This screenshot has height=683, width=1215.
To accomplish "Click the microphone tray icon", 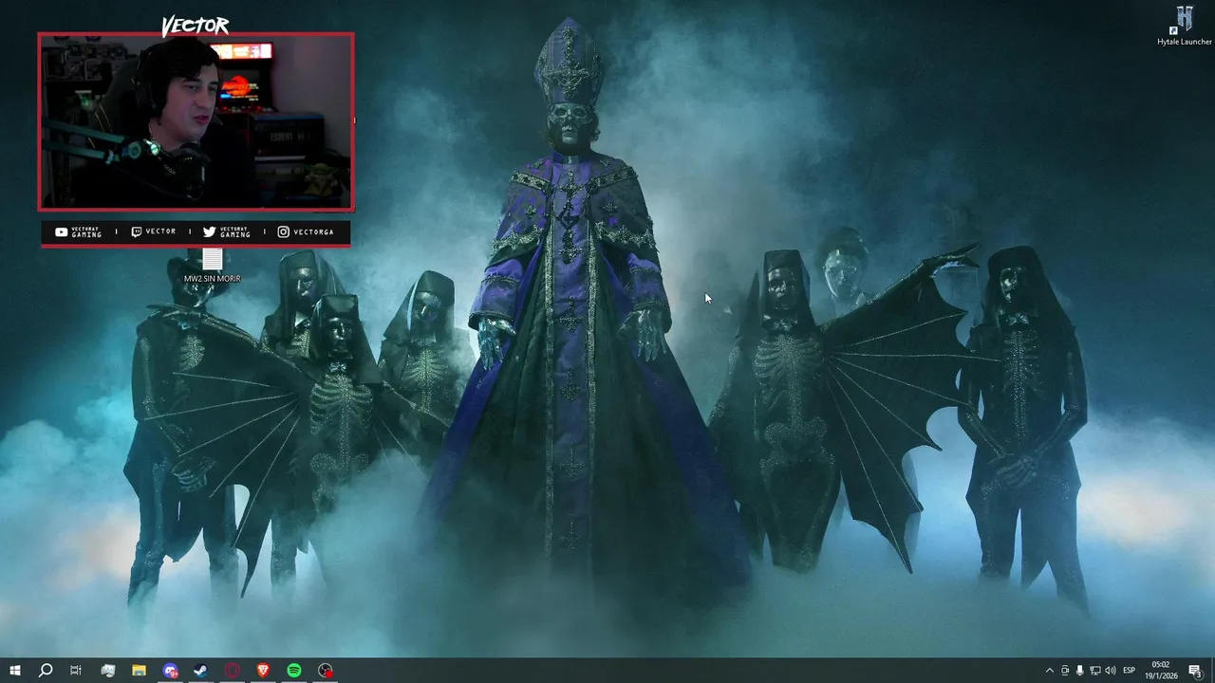I will [1080, 671].
